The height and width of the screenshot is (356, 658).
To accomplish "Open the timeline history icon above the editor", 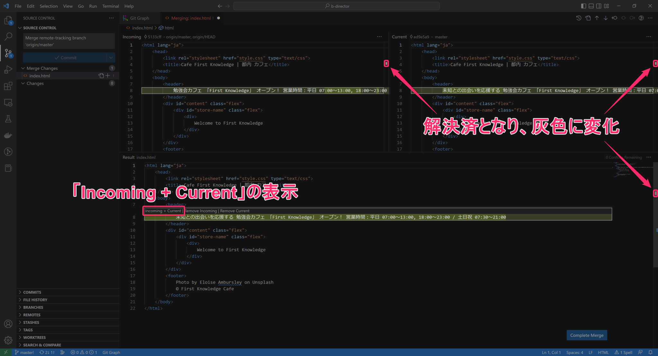I will [579, 18].
